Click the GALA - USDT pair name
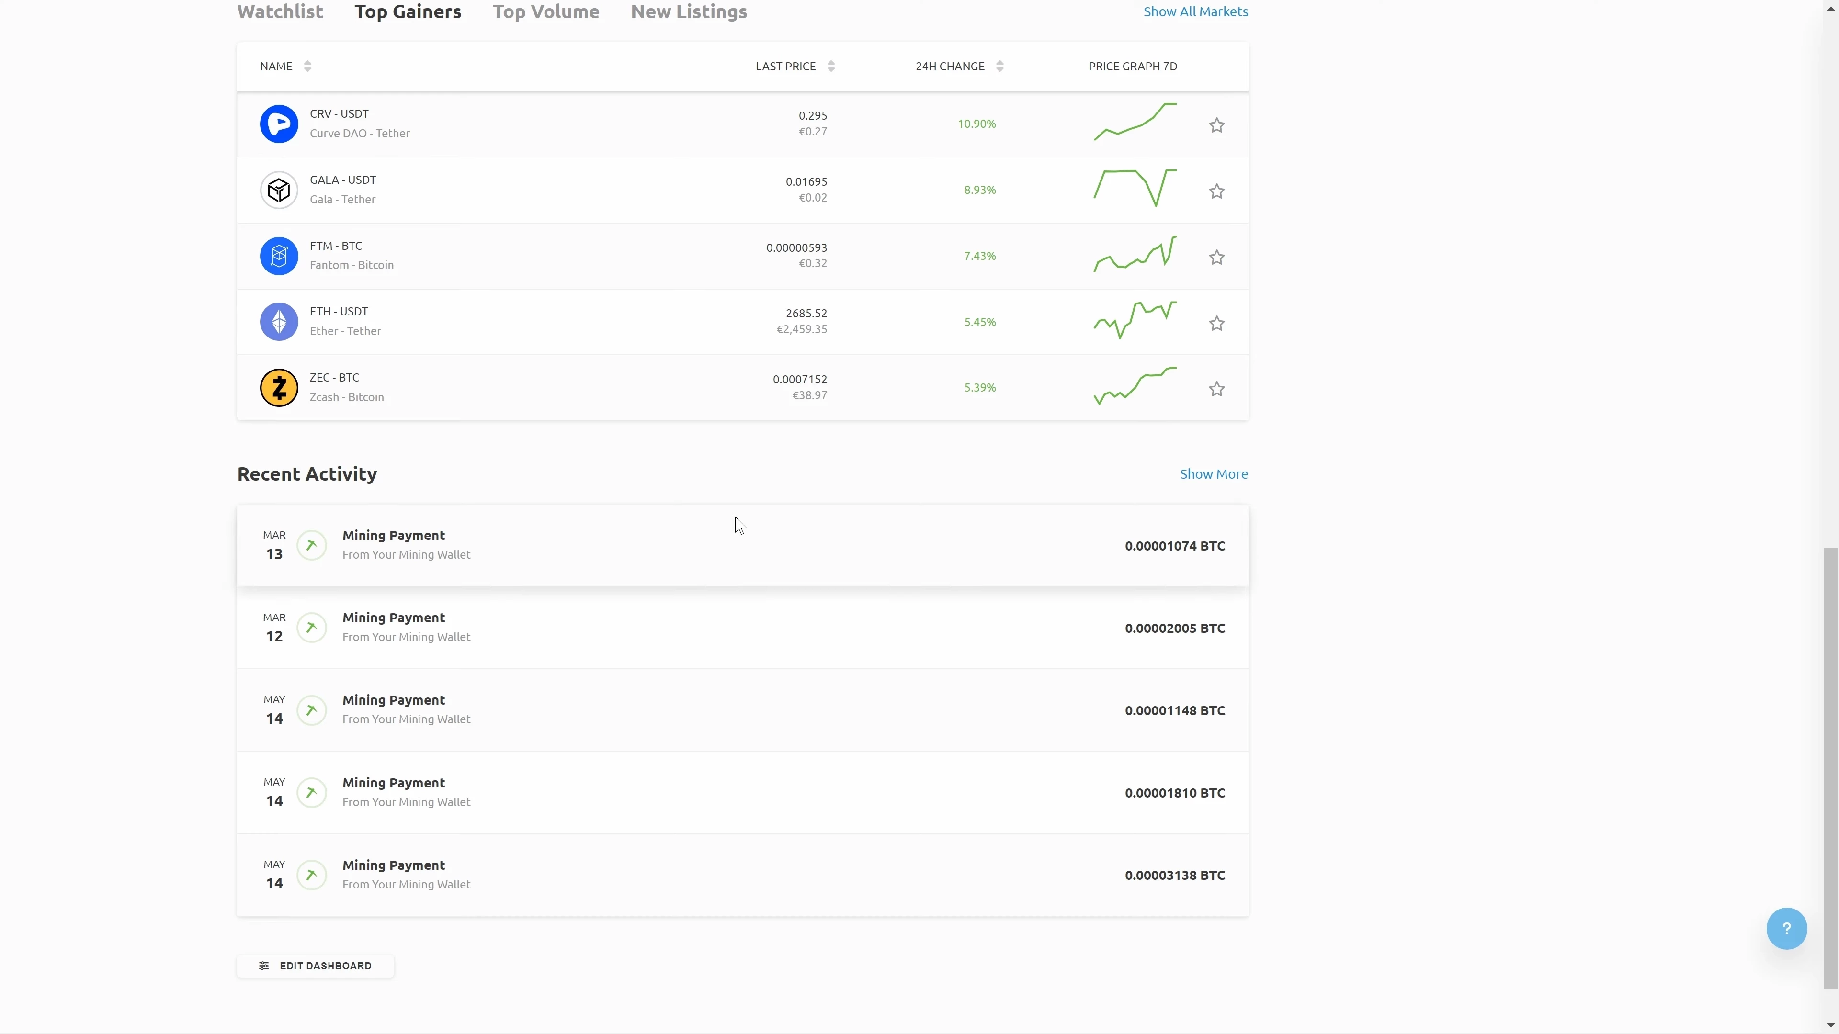The height and width of the screenshot is (1034, 1839). click(343, 180)
